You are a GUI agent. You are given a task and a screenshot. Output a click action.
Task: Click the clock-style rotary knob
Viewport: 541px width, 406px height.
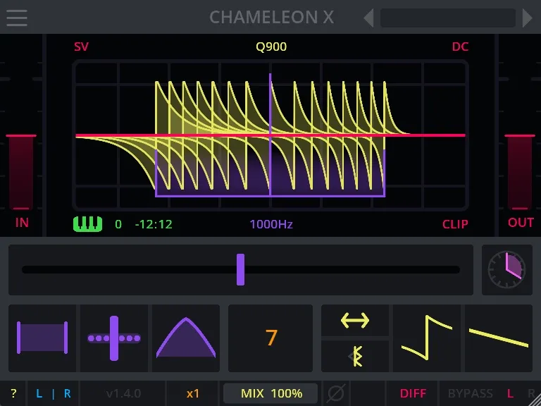pos(506,270)
